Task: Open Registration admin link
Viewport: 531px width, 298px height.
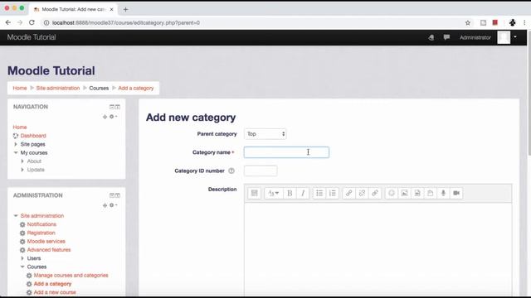Action: click(41, 233)
